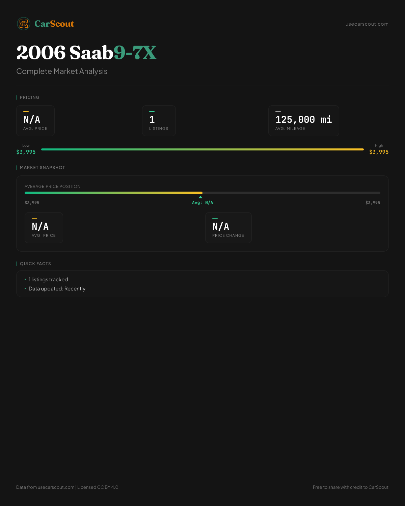Viewport: 405px width, 506px height.
Task: Select the Listings count card
Action: tap(159, 121)
